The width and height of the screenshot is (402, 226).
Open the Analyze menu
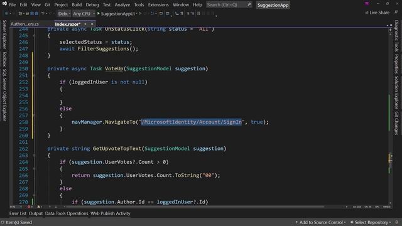point(122,4)
